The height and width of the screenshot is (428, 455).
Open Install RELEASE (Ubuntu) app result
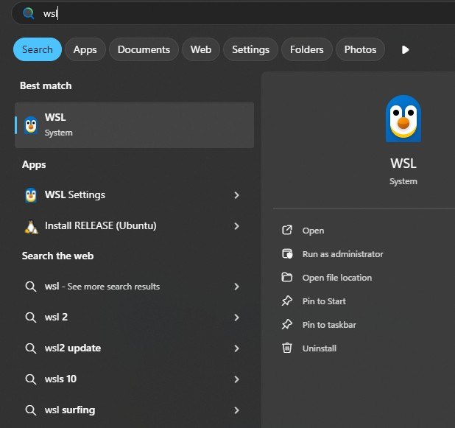[x=134, y=226]
